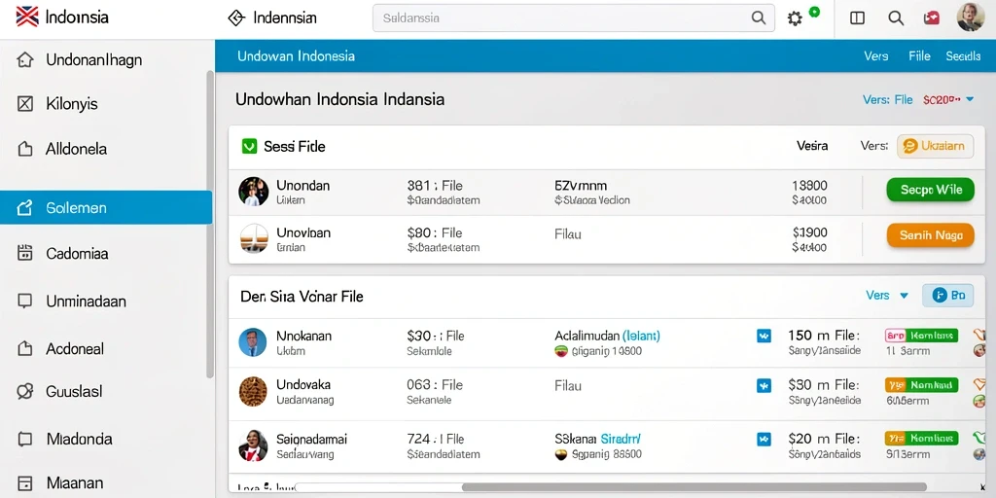The image size is (996, 498).
Task: Click the blue Bo button
Action: click(947, 296)
